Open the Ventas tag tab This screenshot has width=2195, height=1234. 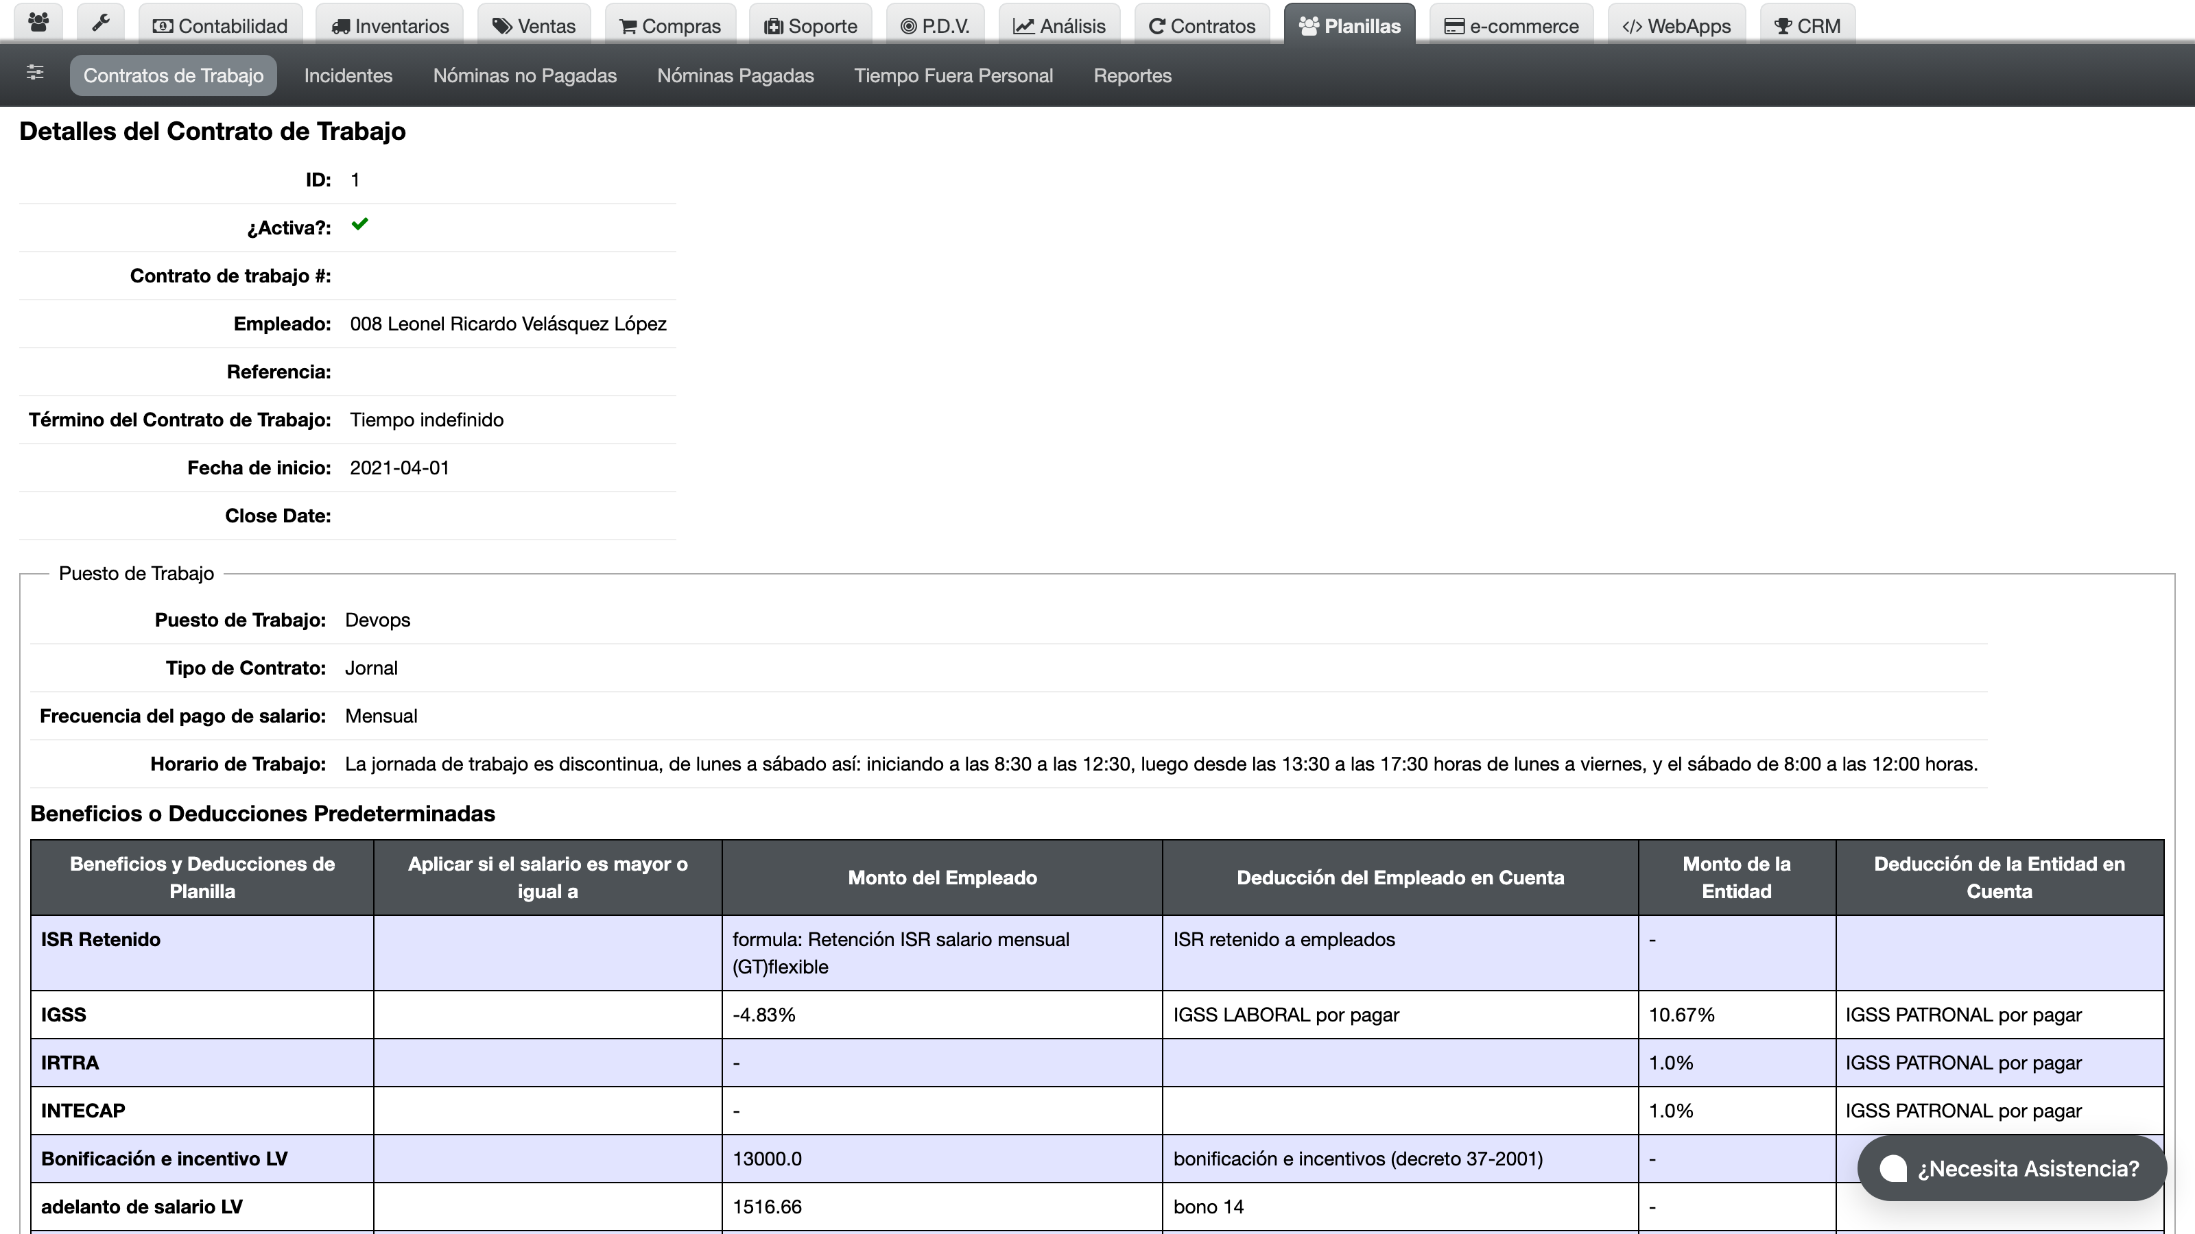coord(534,25)
